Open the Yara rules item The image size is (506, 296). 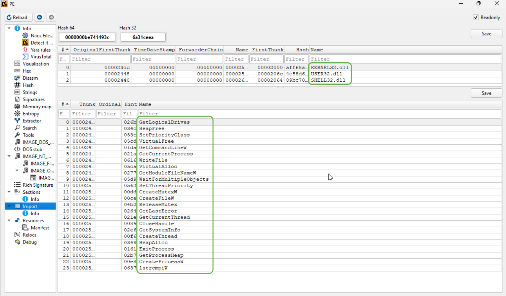40,50
